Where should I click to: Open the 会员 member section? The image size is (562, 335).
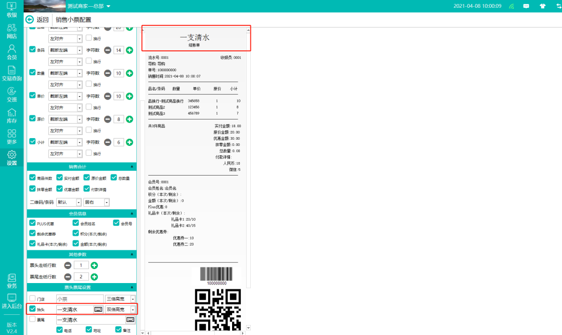11,52
